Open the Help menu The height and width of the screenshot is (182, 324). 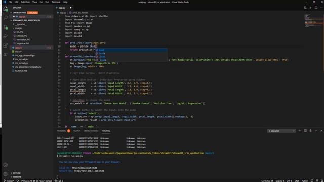65,2
